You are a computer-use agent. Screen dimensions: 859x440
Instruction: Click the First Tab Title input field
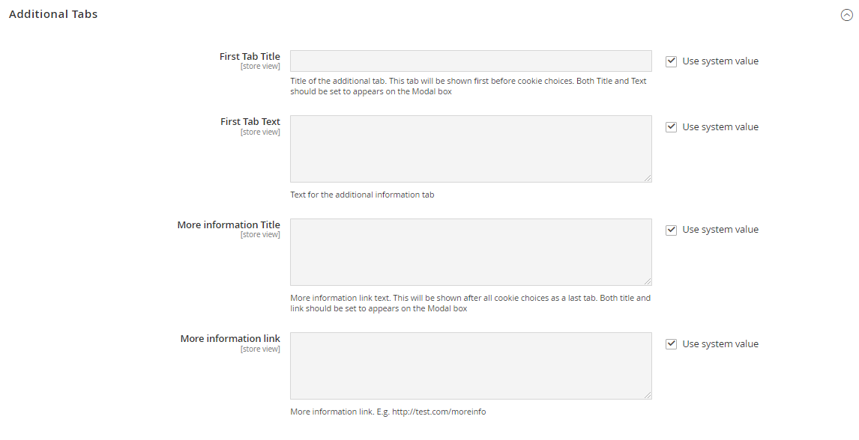471,61
